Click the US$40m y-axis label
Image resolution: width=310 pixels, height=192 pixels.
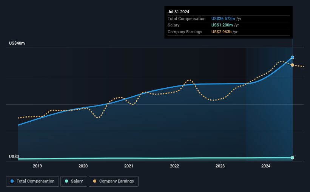click(x=17, y=43)
